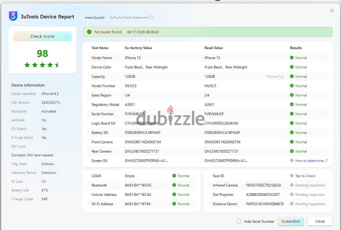Click the LiDAR value Empty
Screen dimensions: 341x230
[x=130, y=176]
